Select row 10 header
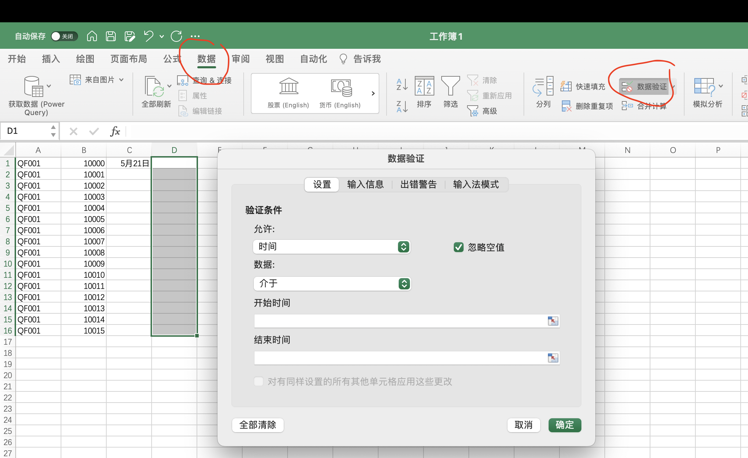This screenshot has height=458, width=748. point(8,264)
